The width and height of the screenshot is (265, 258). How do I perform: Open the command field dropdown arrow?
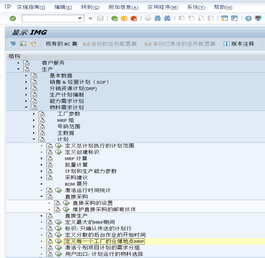80,18
